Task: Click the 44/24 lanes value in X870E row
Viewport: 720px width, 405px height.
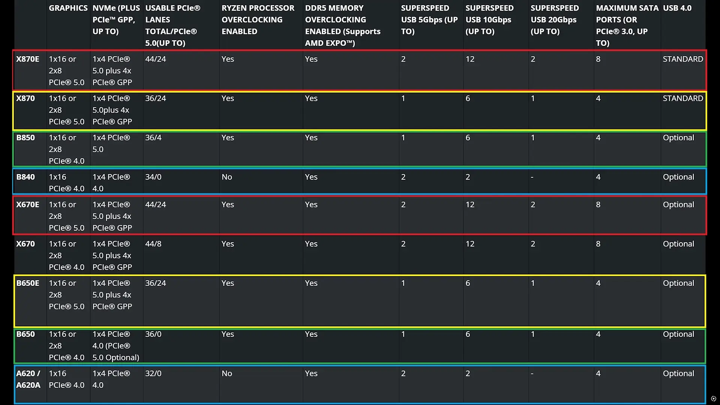Action: [156, 59]
